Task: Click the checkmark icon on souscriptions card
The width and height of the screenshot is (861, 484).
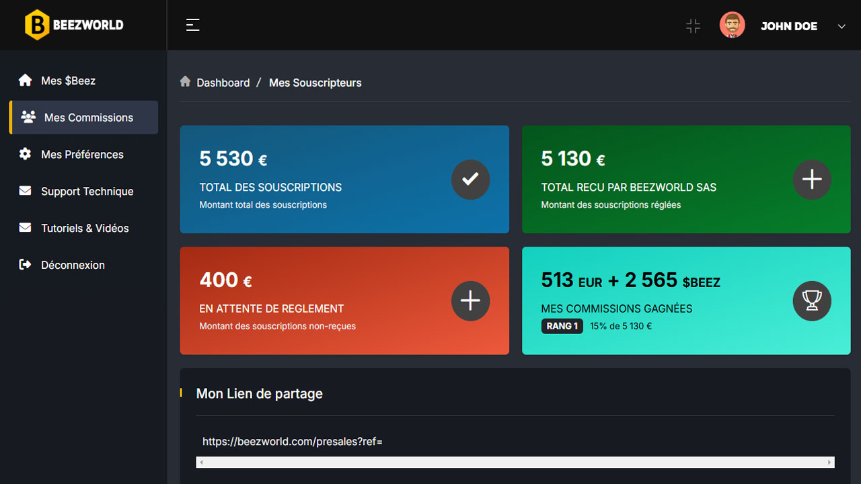Action: pyautogui.click(x=470, y=179)
